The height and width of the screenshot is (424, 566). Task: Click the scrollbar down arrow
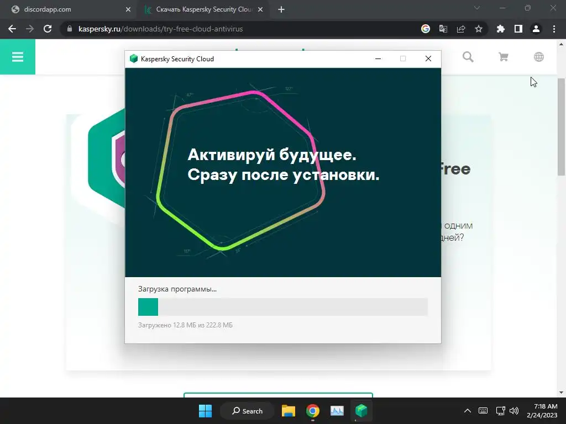click(x=562, y=393)
